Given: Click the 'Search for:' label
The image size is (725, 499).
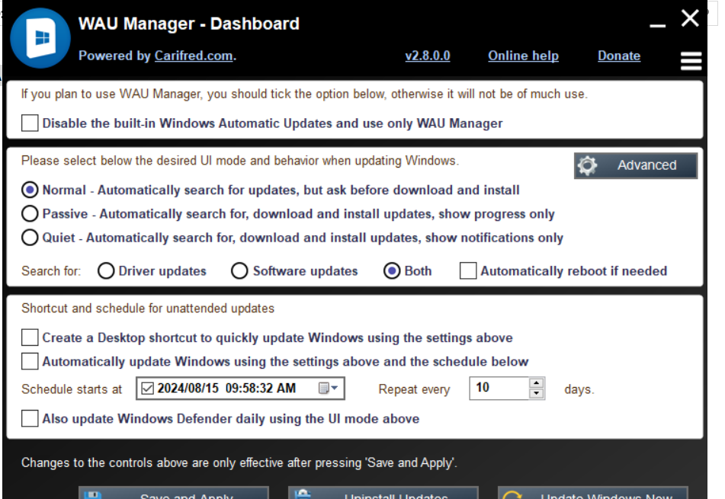Looking at the screenshot, I should [51, 270].
